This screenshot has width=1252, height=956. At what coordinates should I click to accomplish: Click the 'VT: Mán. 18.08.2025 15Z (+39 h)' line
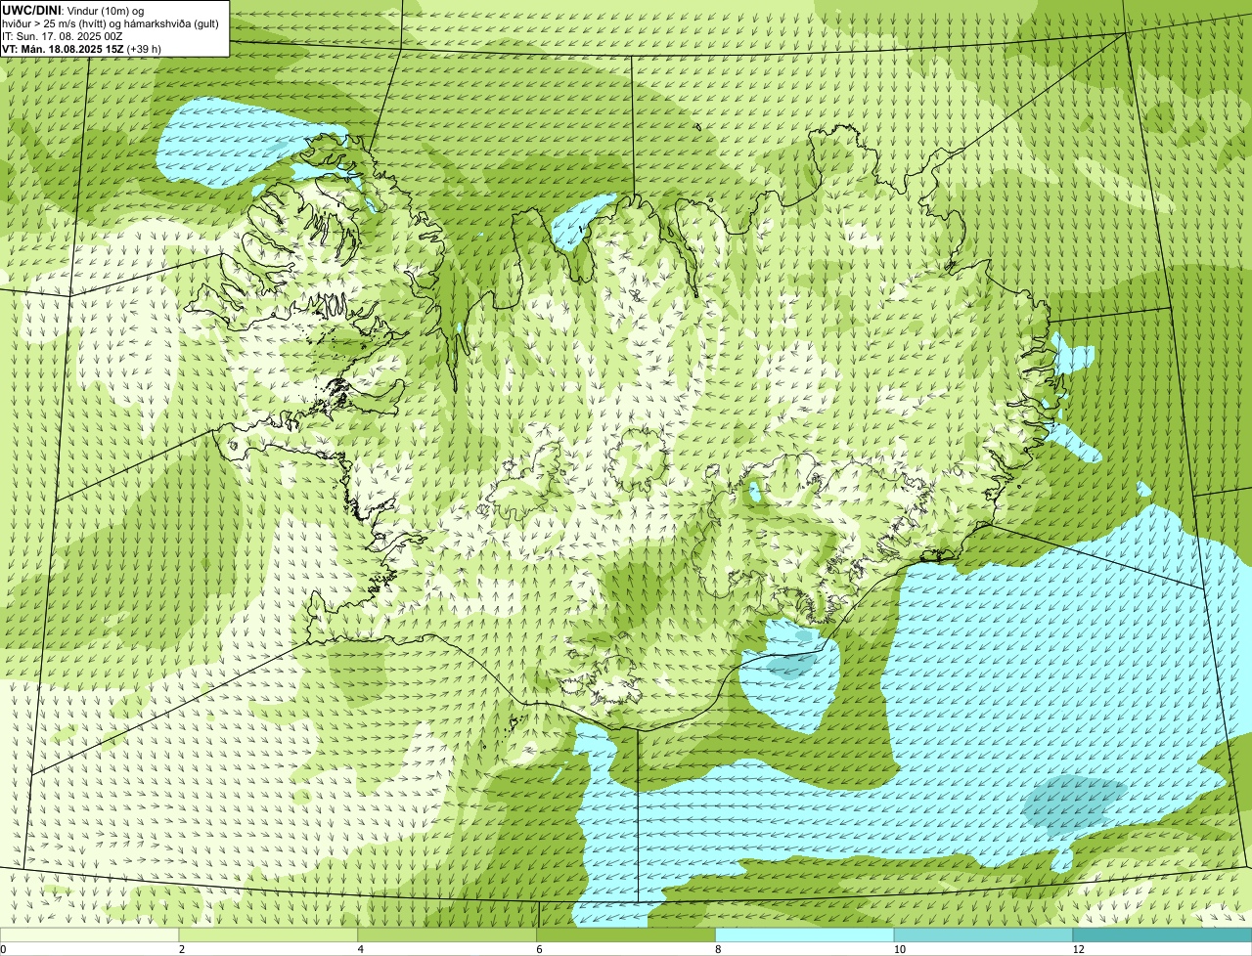click(x=82, y=48)
